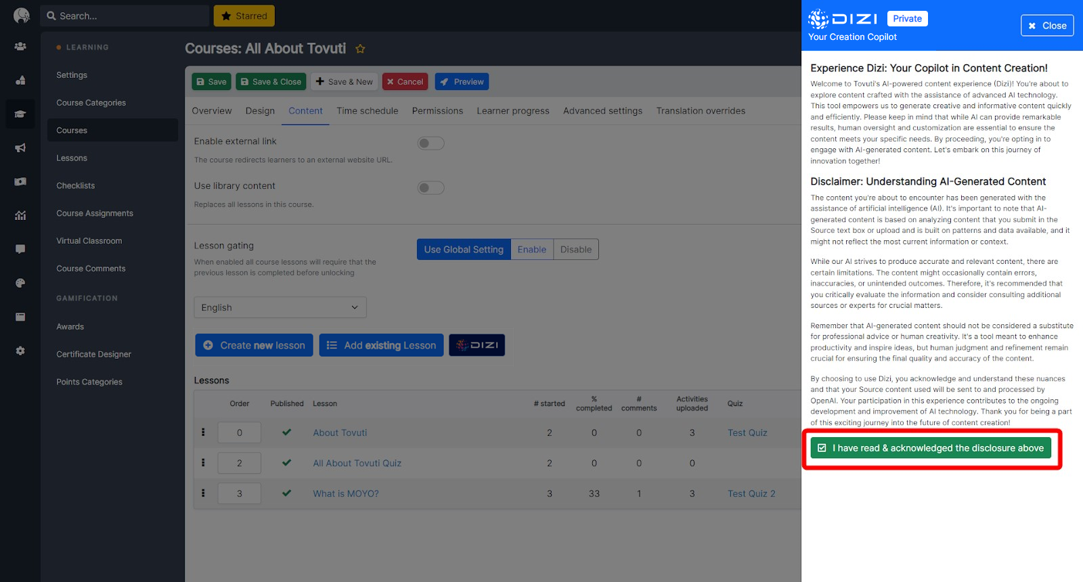Click the Save & Close button
The width and height of the screenshot is (1083, 582).
[x=271, y=82]
